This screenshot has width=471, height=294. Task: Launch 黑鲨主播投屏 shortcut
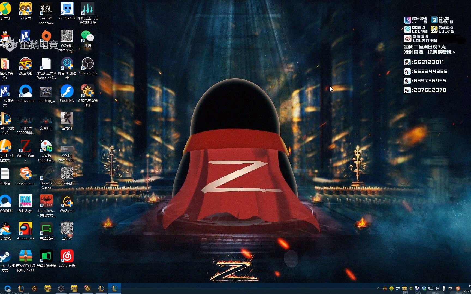(x=46, y=259)
